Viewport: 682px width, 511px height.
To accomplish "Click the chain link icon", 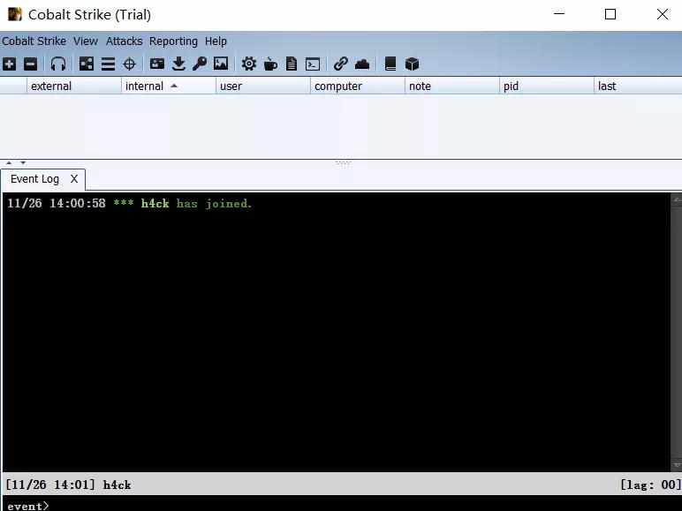I will point(341,64).
